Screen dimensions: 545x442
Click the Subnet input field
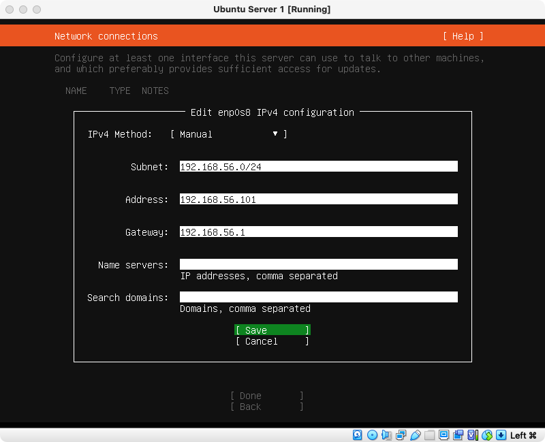tap(318, 167)
